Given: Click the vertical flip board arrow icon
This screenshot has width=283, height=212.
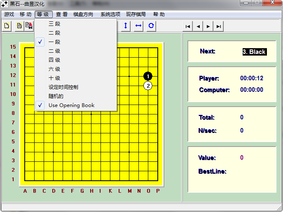Looking at the screenshot, I should [126, 26].
